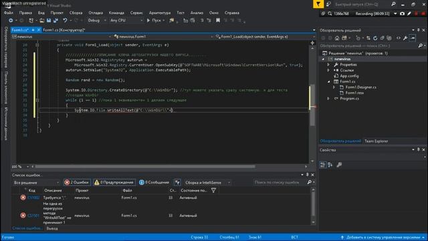Open the Файл menu
Image resolution: width=428 pixels, height=241 pixels.
pyautogui.click(x=9, y=13)
